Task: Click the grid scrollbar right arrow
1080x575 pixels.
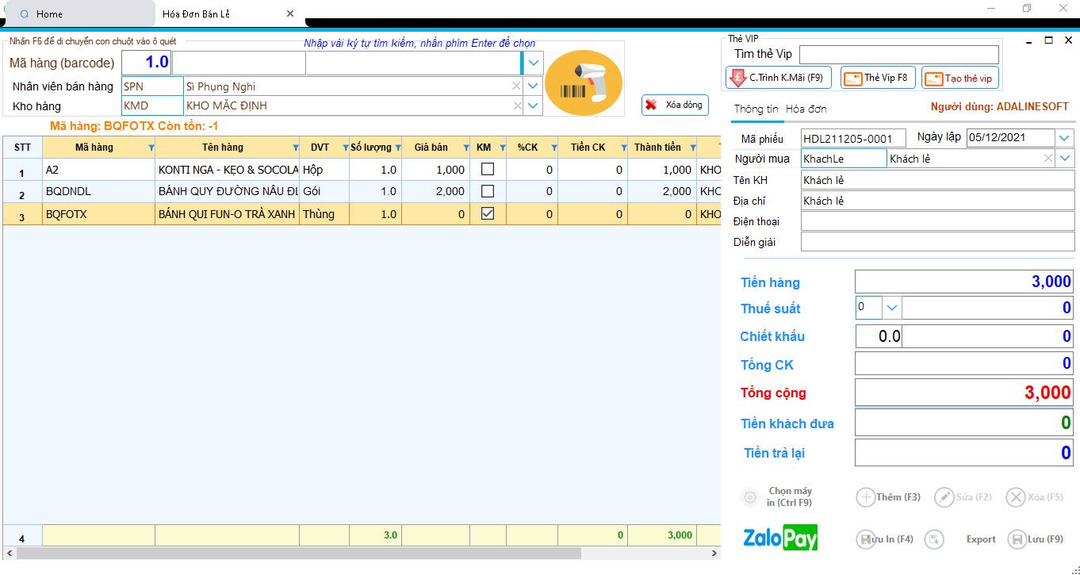Action: pos(714,553)
